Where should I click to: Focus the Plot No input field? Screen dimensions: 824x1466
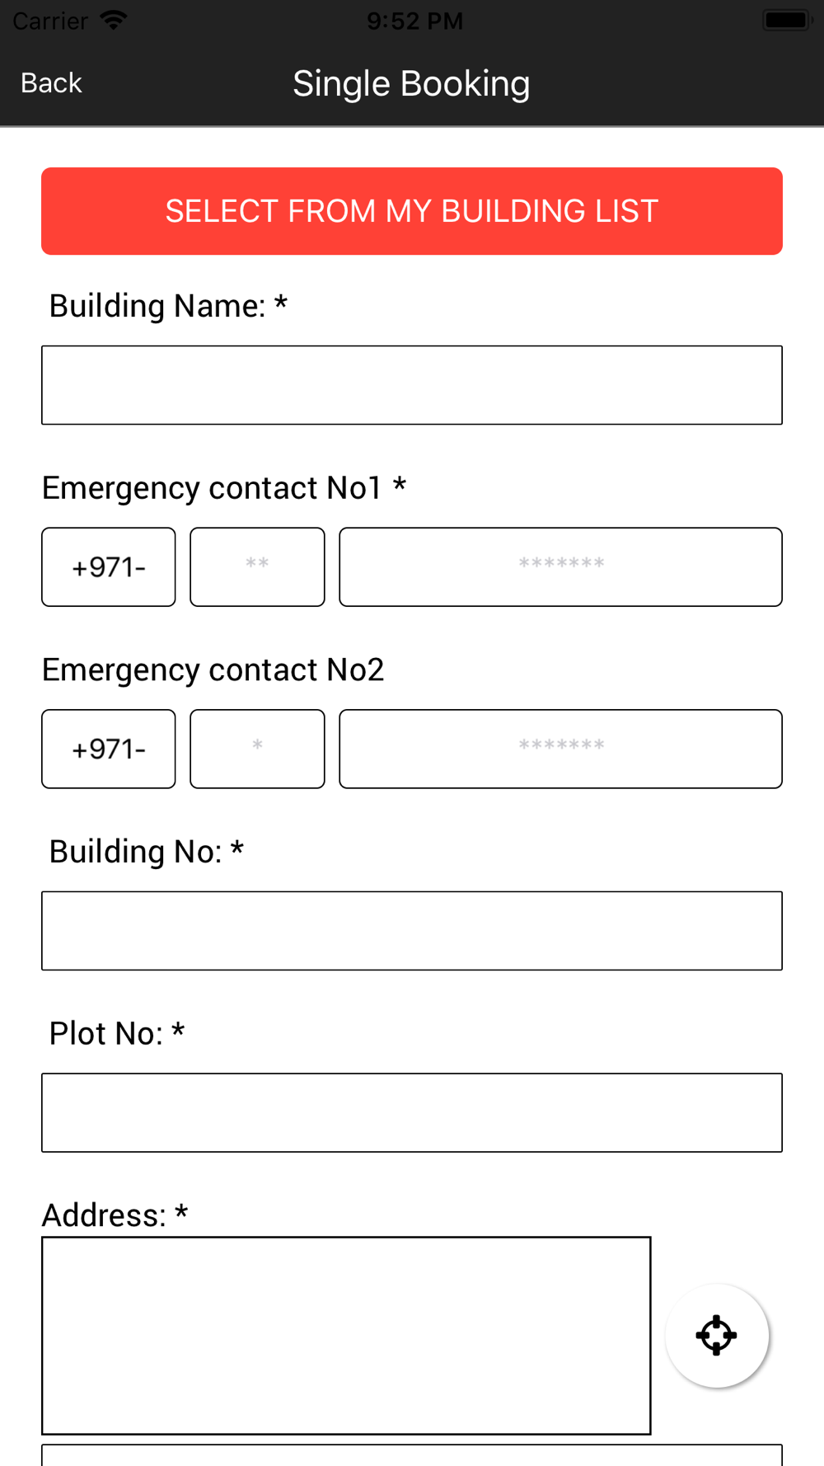412,1112
